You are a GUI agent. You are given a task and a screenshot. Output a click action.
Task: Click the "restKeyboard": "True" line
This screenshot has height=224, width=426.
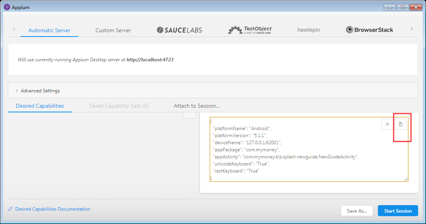[236, 171]
